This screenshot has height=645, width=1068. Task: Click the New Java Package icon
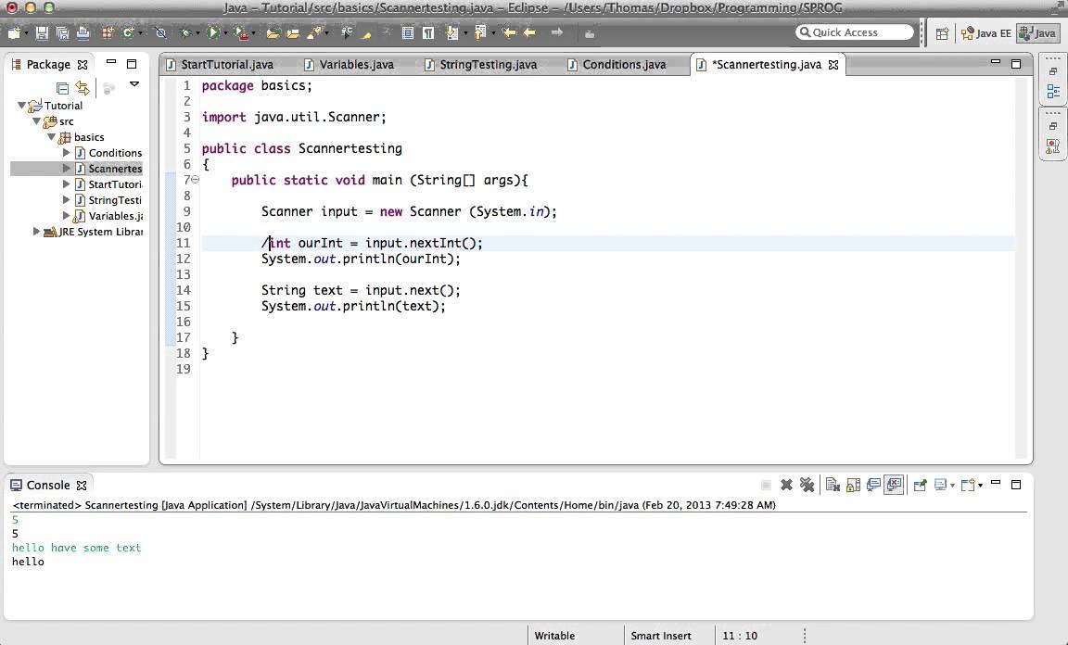pos(108,32)
